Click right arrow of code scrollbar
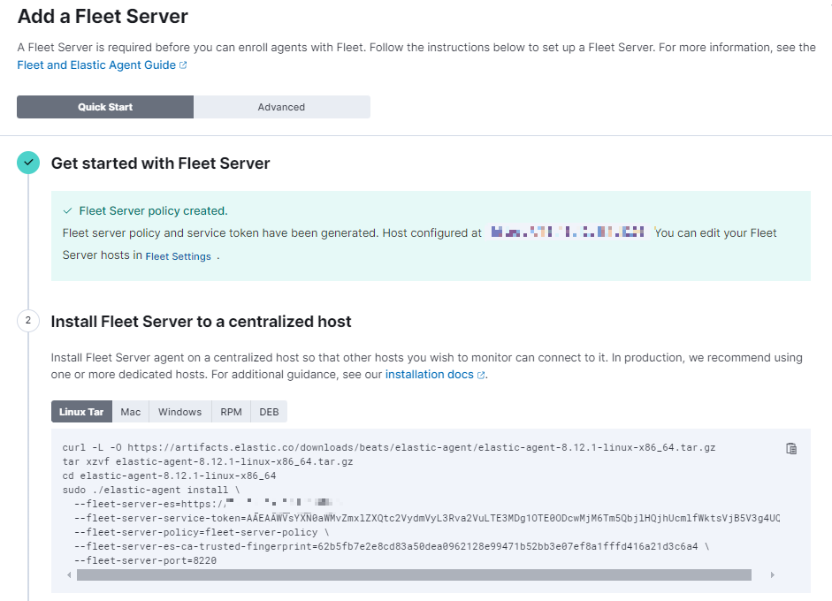Image resolution: width=832 pixels, height=601 pixels. (773, 575)
